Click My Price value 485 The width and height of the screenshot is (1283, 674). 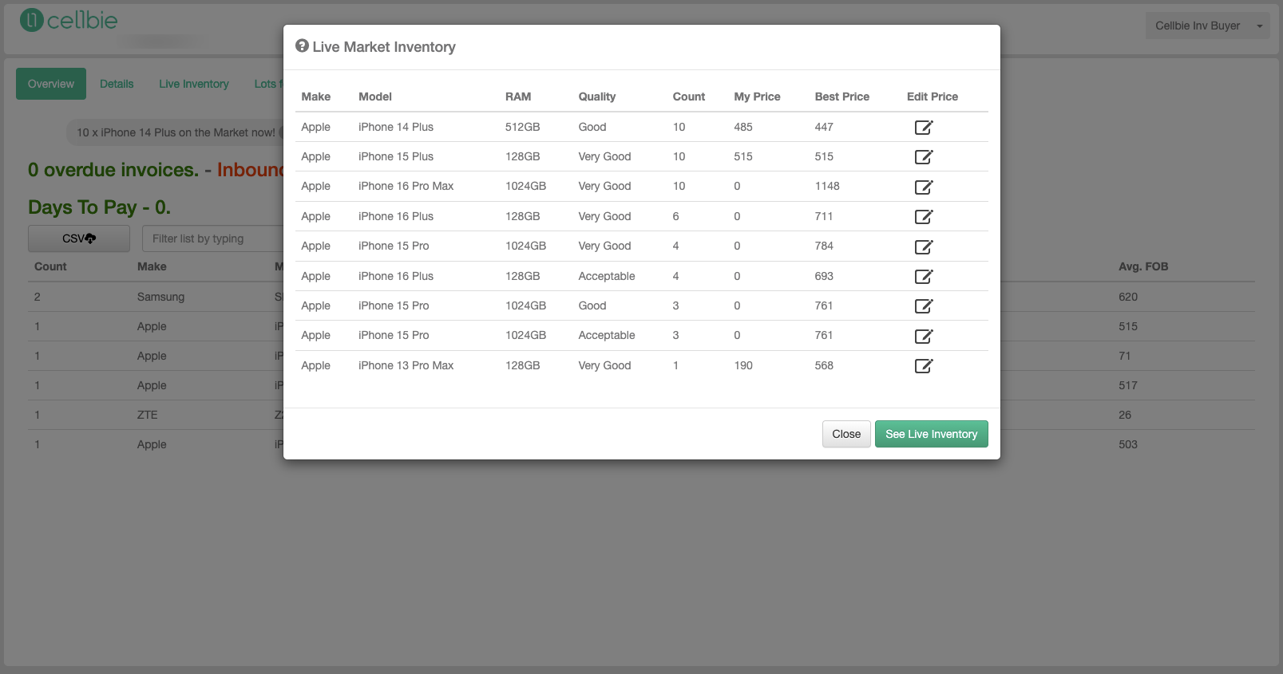coord(742,127)
